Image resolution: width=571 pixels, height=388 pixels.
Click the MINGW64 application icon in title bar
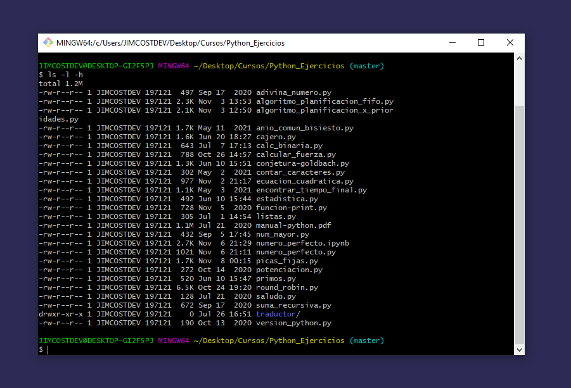click(x=47, y=42)
